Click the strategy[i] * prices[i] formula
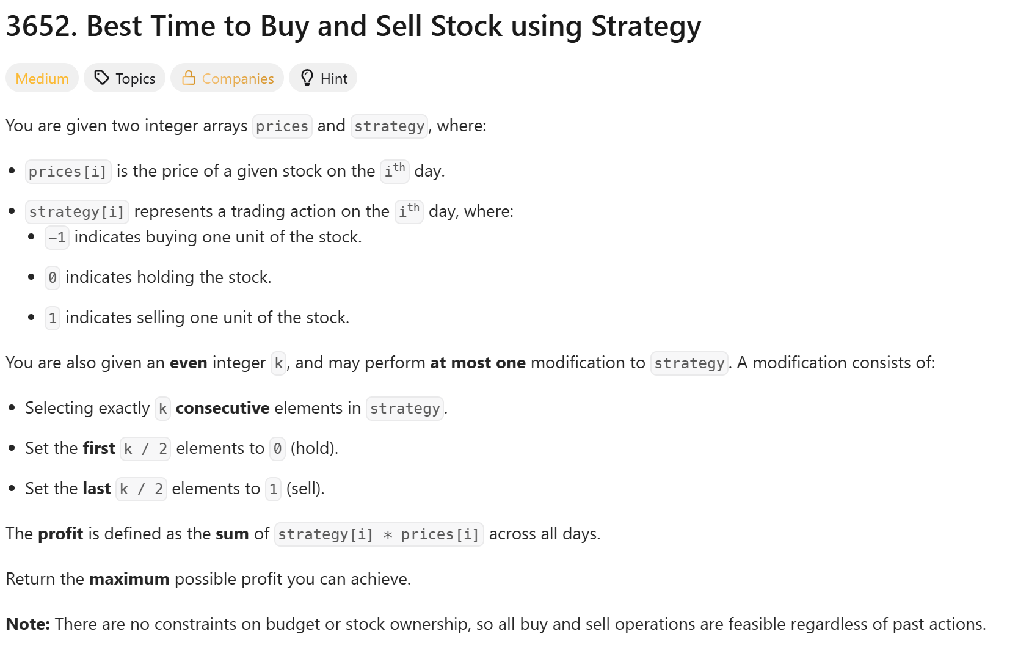Screen dimensions: 1029x645 (x=379, y=534)
